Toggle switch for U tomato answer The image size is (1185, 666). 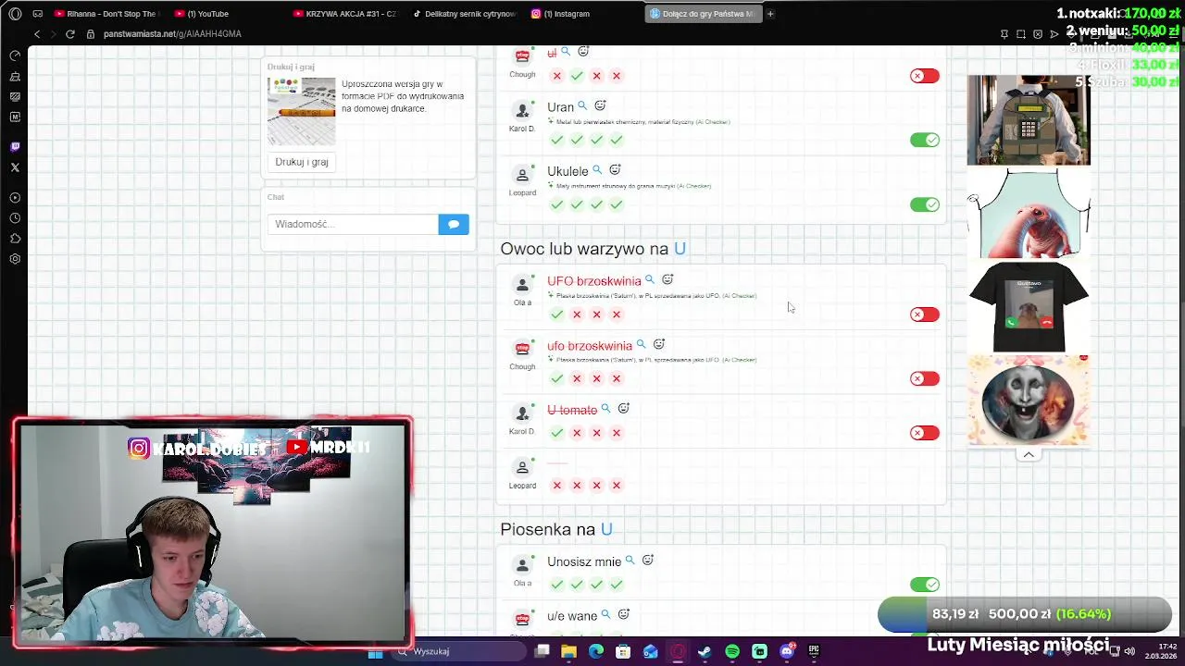point(925,433)
